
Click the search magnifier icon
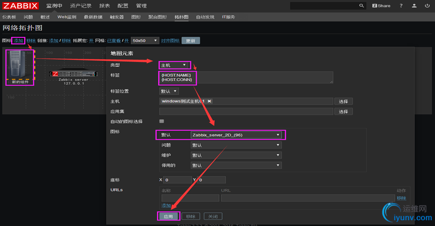(x=361, y=6)
